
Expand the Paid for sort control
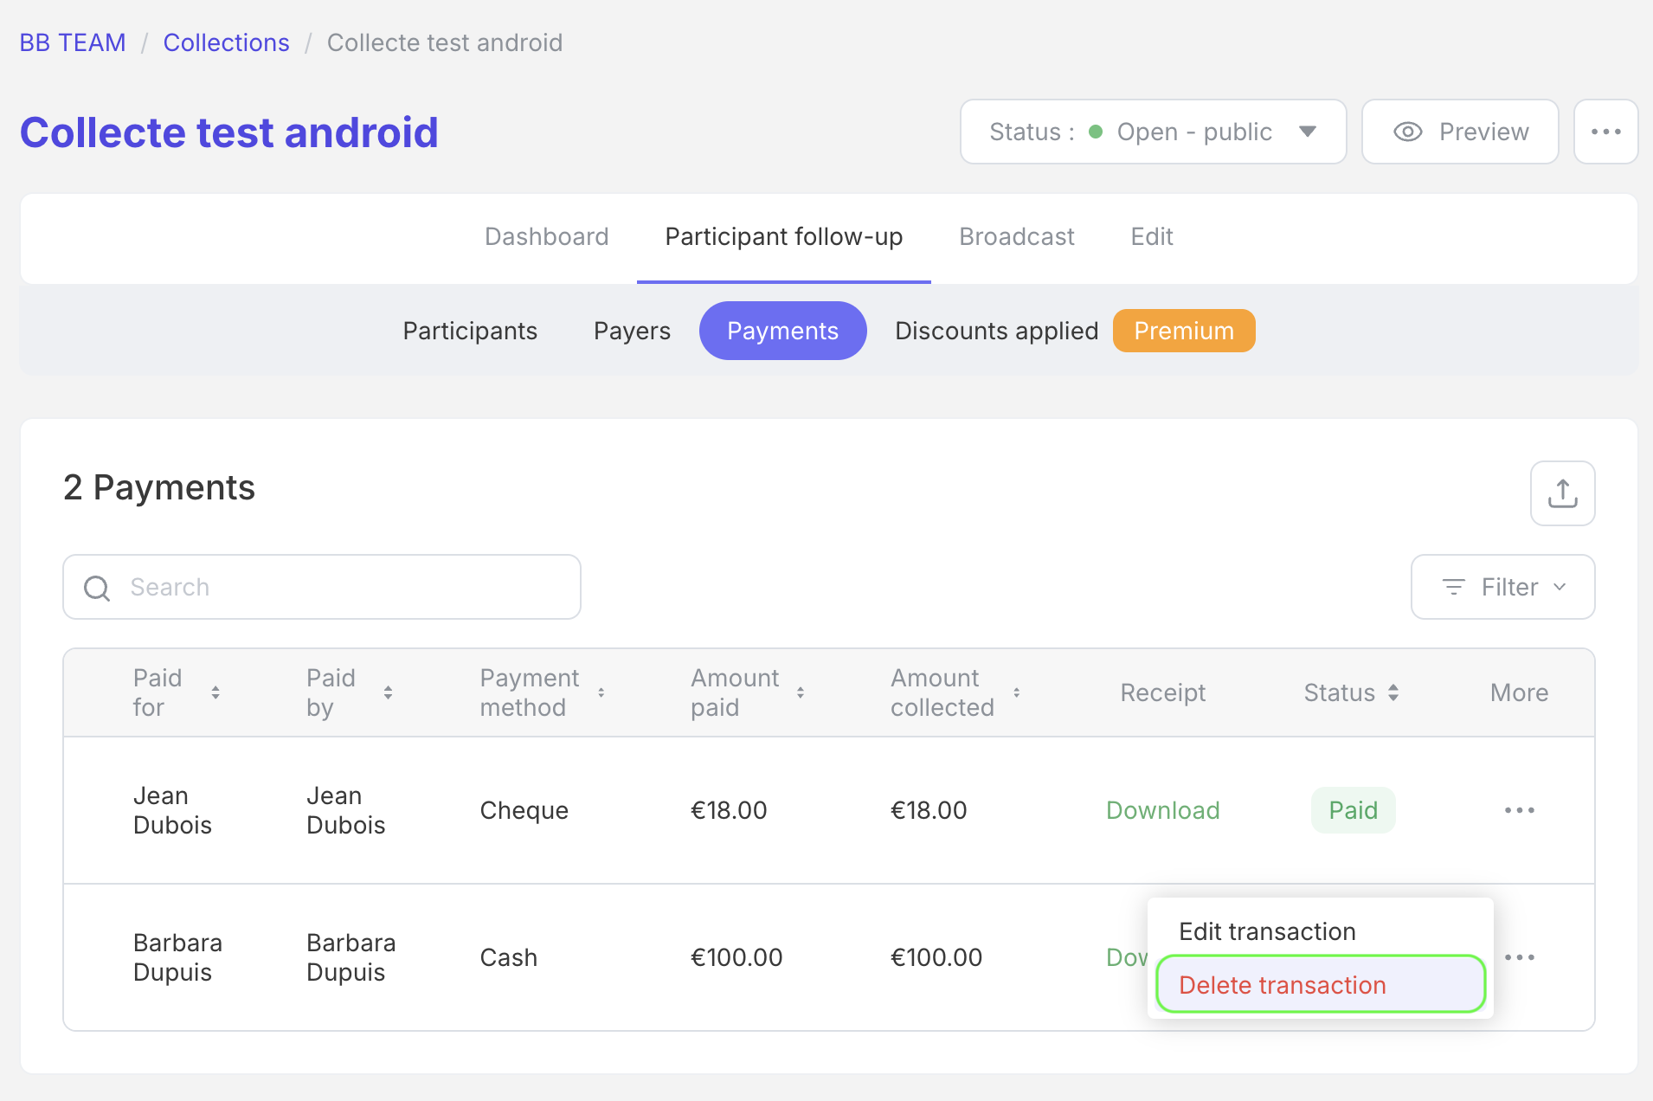215,692
